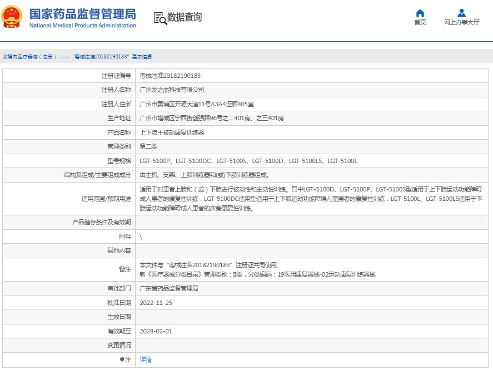Click 本文件与 remark first line

[210, 265]
